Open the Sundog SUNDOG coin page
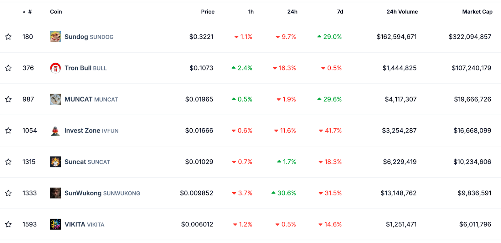The image size is (501, 243). [89, 37]
